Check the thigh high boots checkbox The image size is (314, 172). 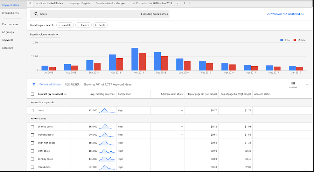click(33, 143)
